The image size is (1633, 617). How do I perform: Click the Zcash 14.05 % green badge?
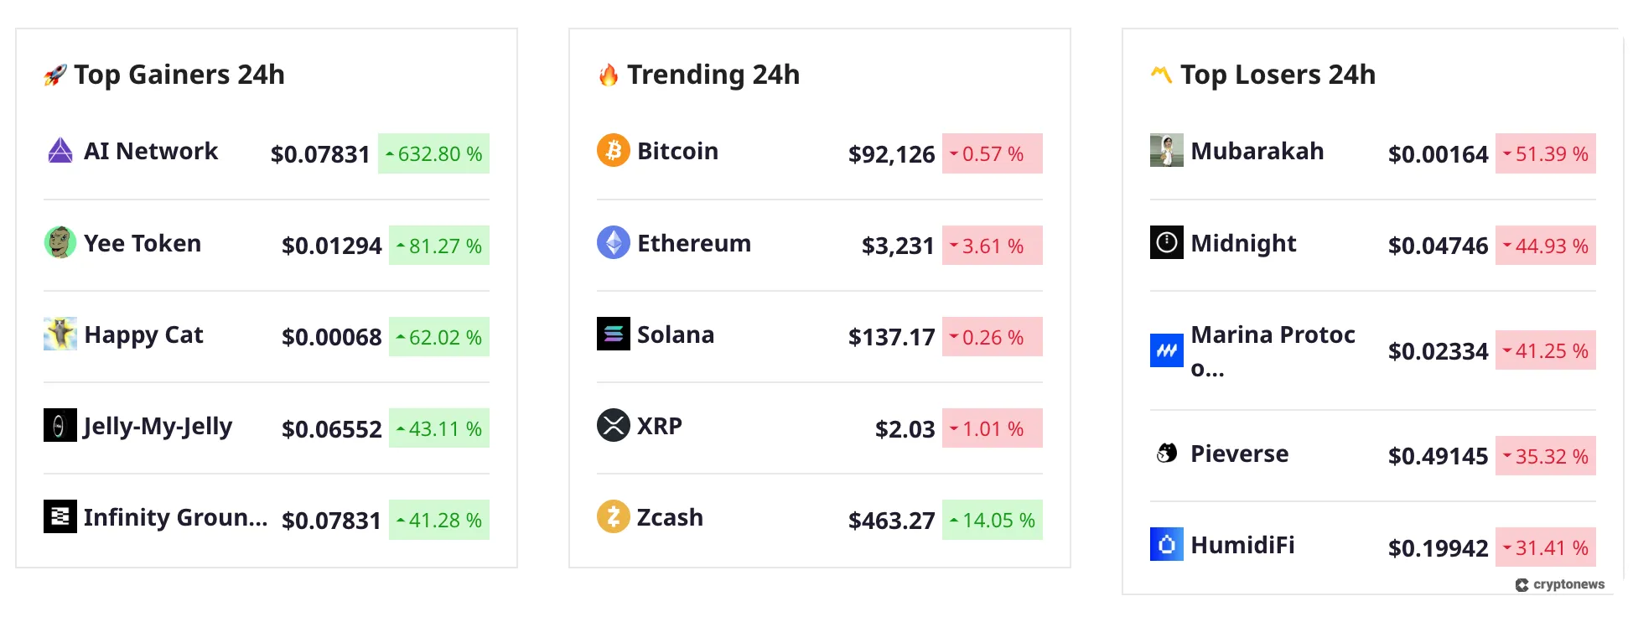click(x=993, y=520)
